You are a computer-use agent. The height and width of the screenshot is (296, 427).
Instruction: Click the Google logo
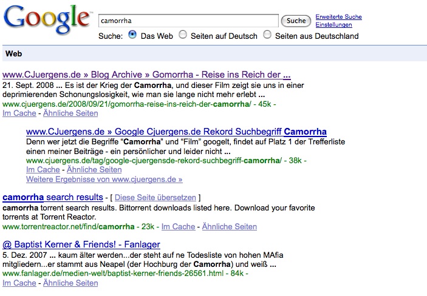(47, 18)
